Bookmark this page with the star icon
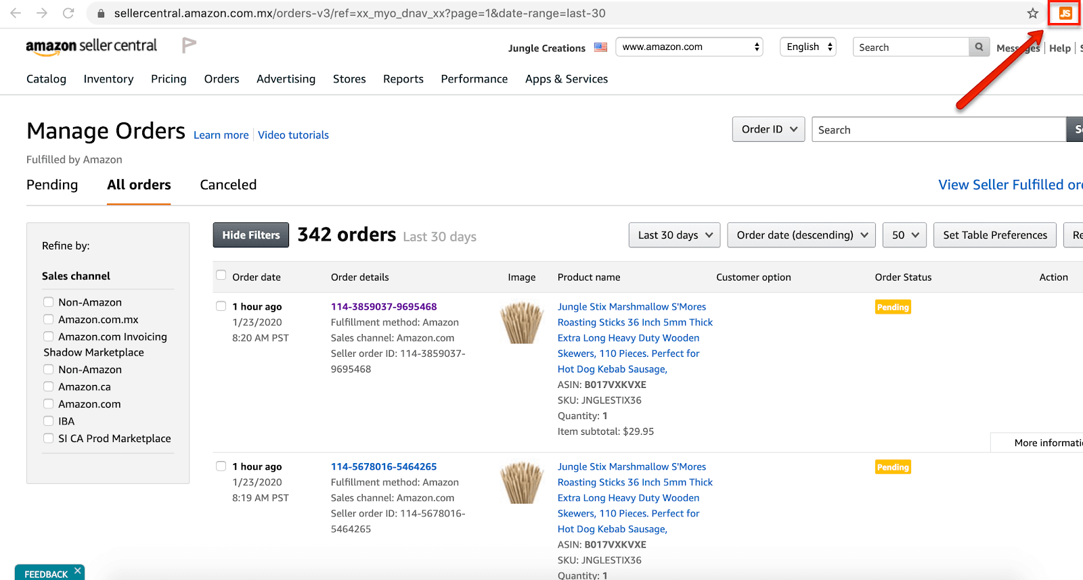Image resolution: width=1083 pixels, height=580 pixels. click(1032, 14)
